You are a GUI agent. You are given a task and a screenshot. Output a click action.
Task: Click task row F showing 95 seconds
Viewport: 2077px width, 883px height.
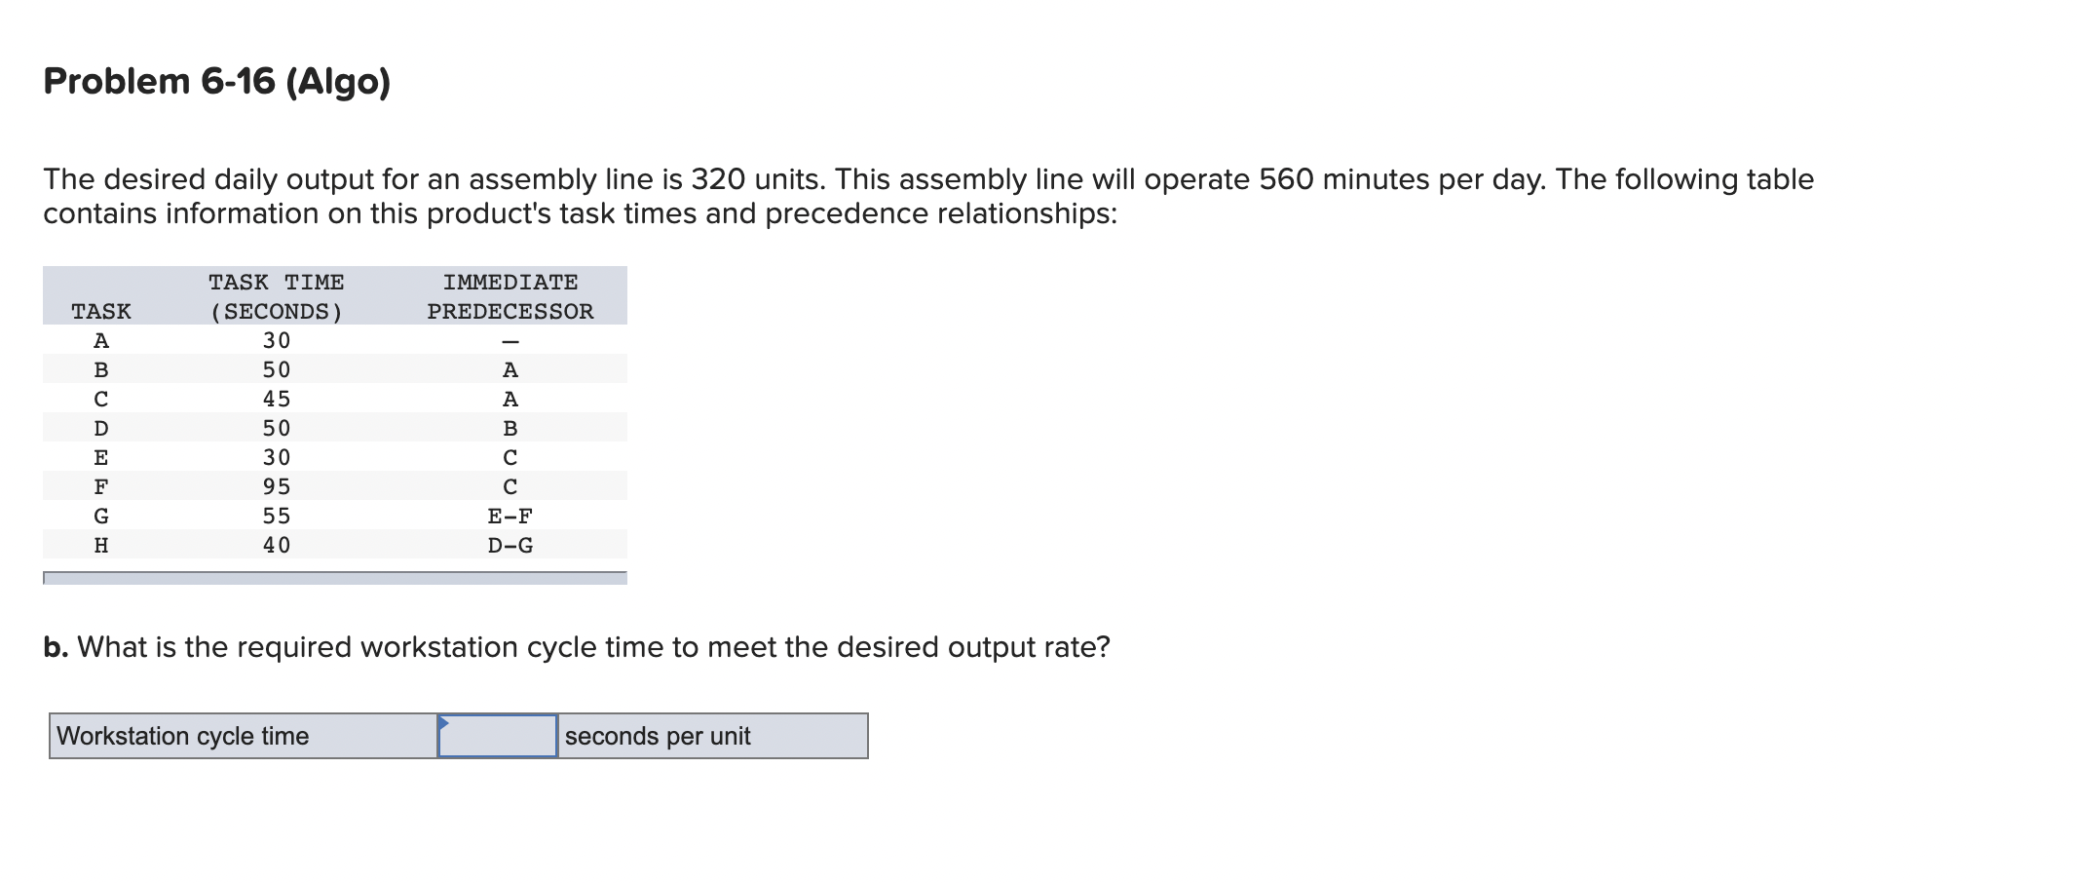(x=292, y=485)
